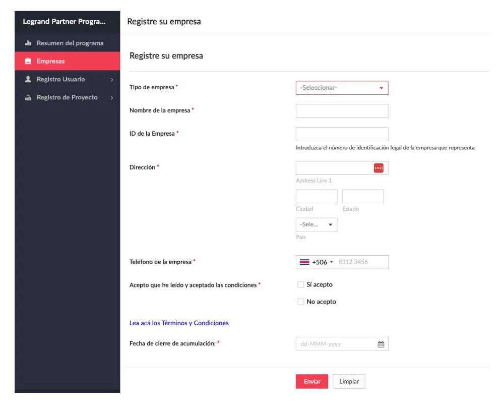Open the Tipo de empresa dropdown

pos(342,88)
